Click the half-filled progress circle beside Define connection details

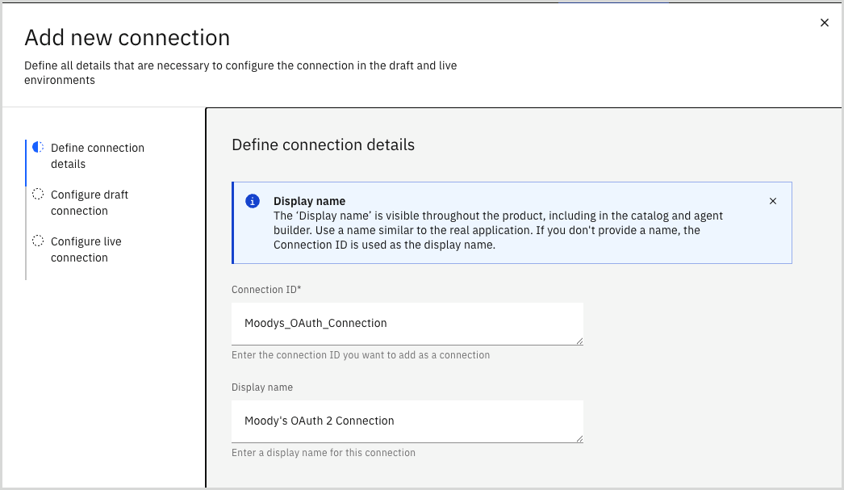click(38, 147)
